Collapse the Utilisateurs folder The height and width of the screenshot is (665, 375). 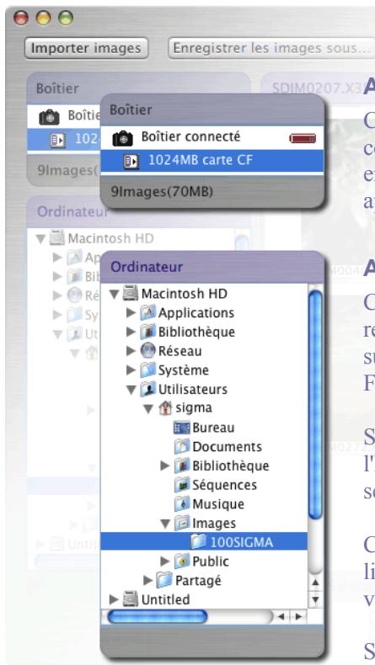coord(131,390)
